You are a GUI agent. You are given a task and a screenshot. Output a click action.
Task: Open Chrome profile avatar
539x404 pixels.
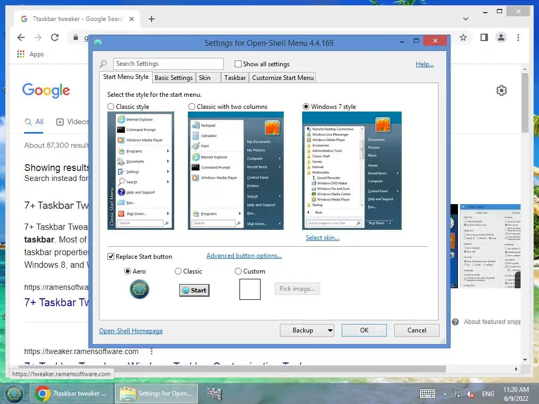501,37
